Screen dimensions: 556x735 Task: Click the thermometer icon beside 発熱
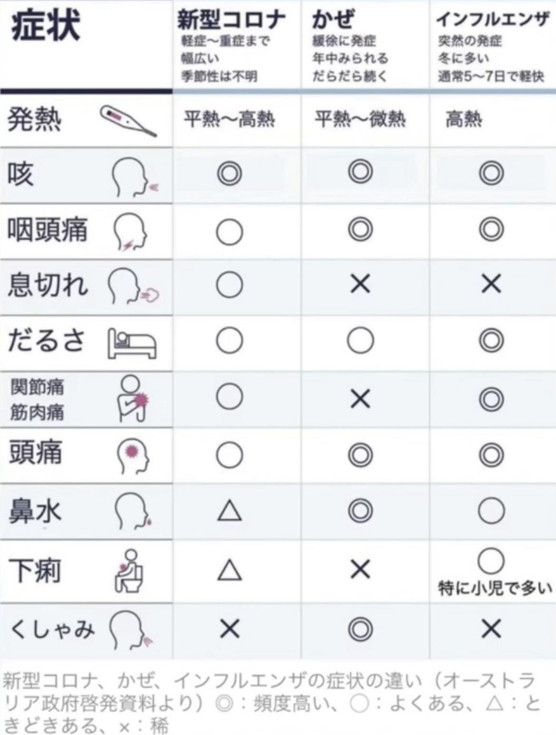click(128, 121)
